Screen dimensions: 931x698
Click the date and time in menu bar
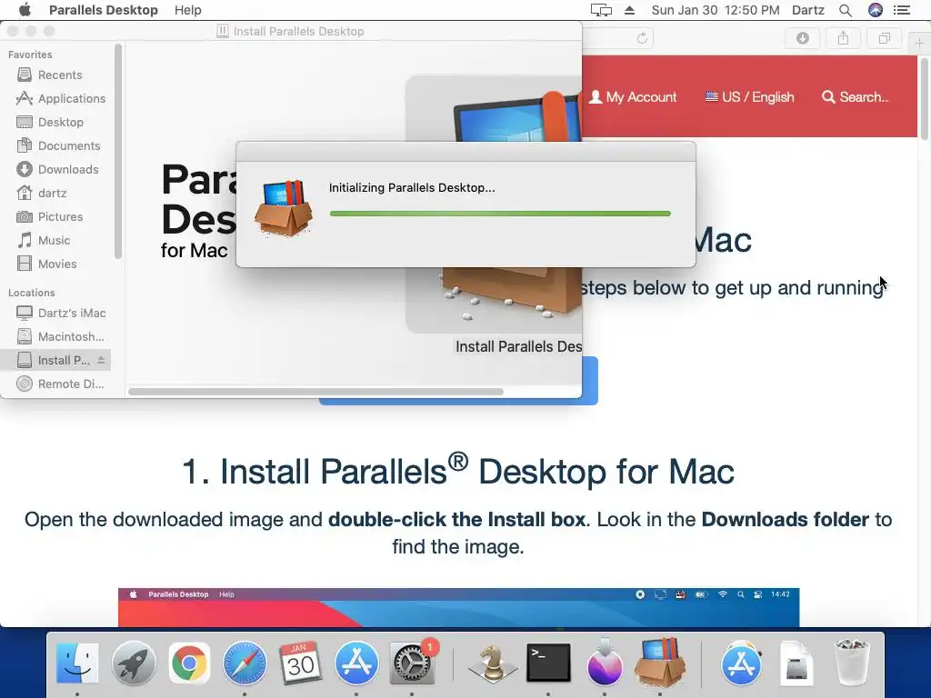pyautogui.click(x=716, y=10)
